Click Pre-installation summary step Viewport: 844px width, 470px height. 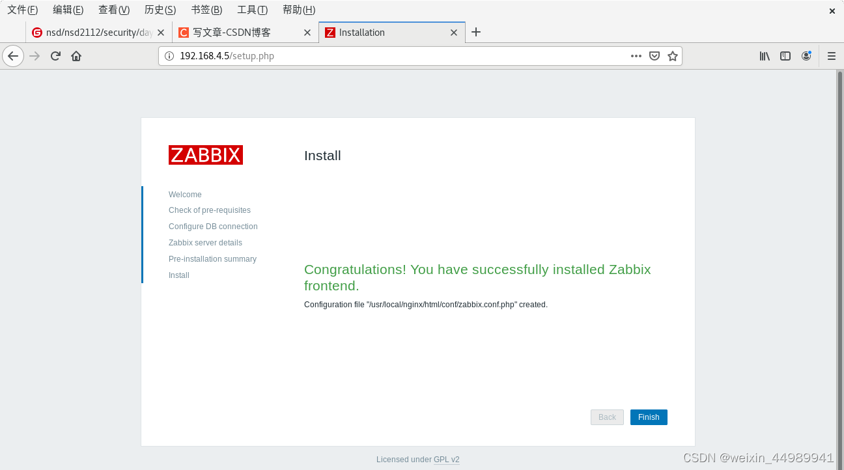coord(212,259)
